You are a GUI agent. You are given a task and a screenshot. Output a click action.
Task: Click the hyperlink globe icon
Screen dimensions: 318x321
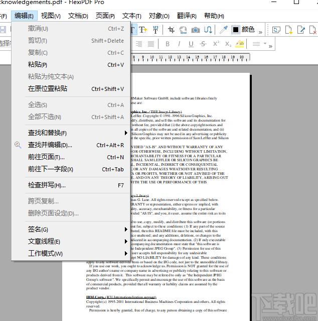coord(183,30)
